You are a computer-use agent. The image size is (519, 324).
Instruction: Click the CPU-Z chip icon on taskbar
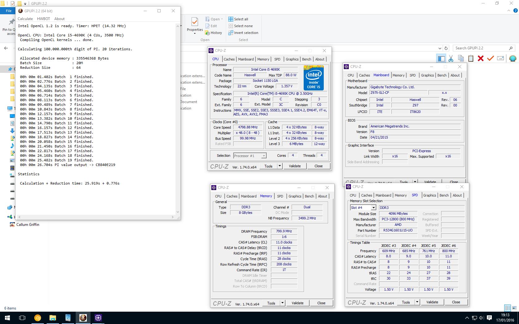(x=98, y=318)
